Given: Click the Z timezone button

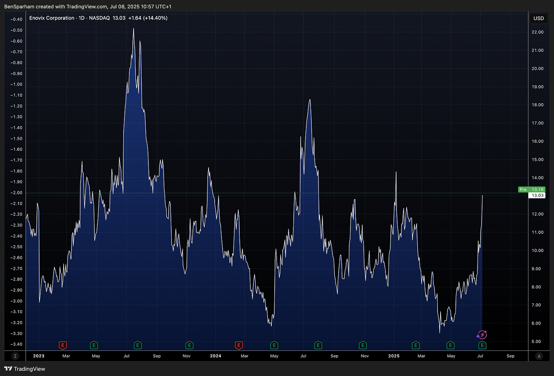Looking at the screenshot, I should pos(15,356).
